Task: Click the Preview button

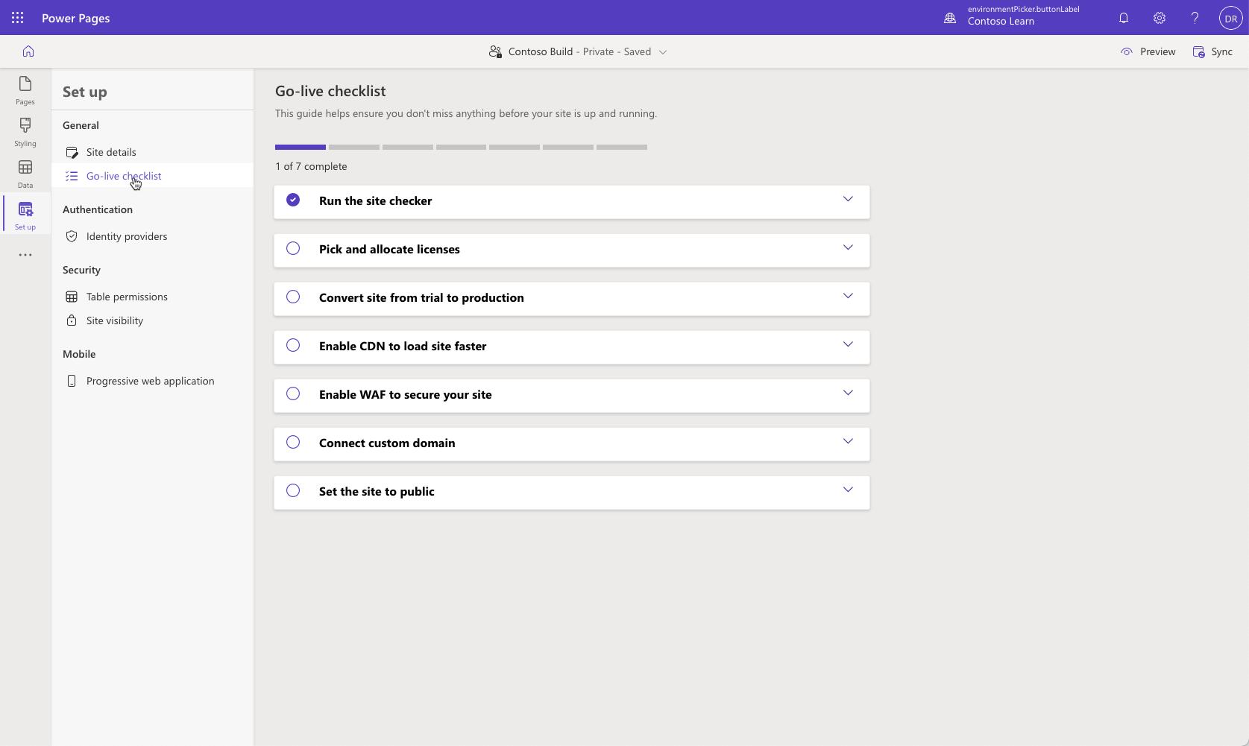Action: tap(1148, 51)
